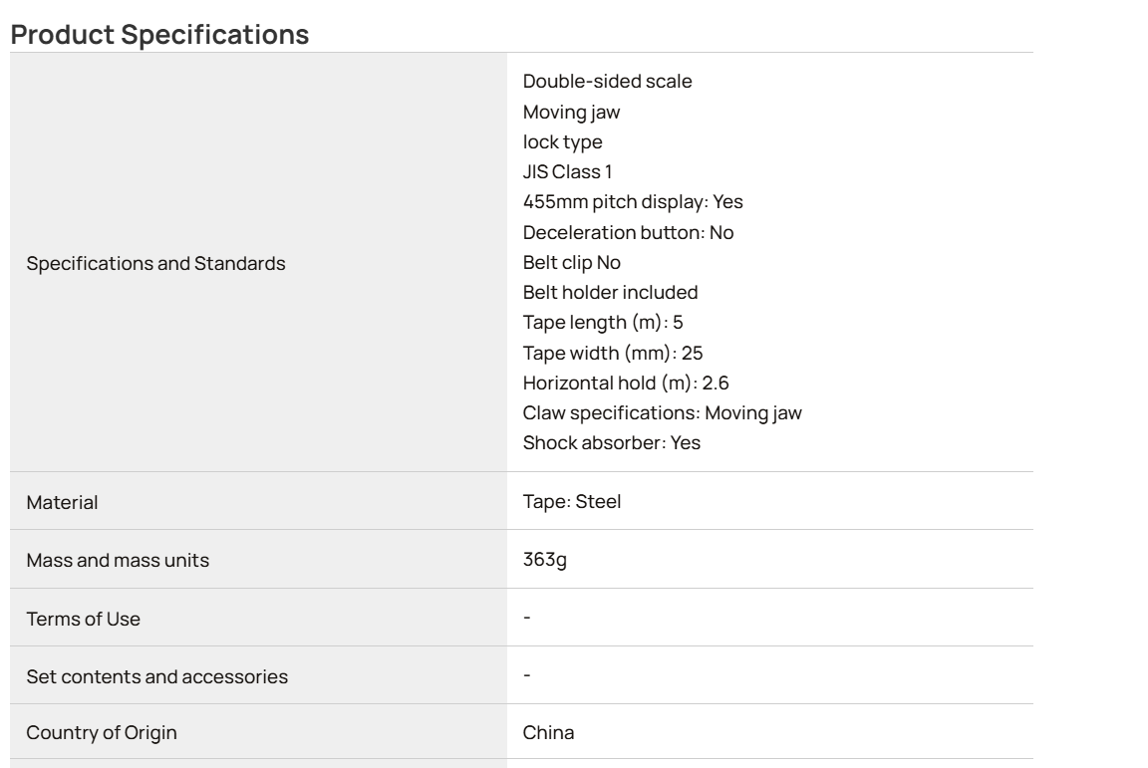Select the Tape length (m): 5 entry
1148x768 pixels.
603,323
